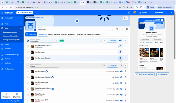176x103 pixels.
Task: Open Página de bienvenida
Action: pyautogui.click(x=11, y=36)
